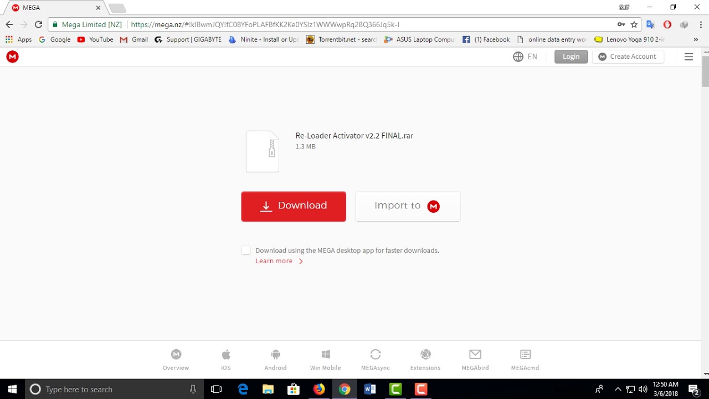
Task: Click the Google Translate extension icon
Action: click(x=651, y=24)
